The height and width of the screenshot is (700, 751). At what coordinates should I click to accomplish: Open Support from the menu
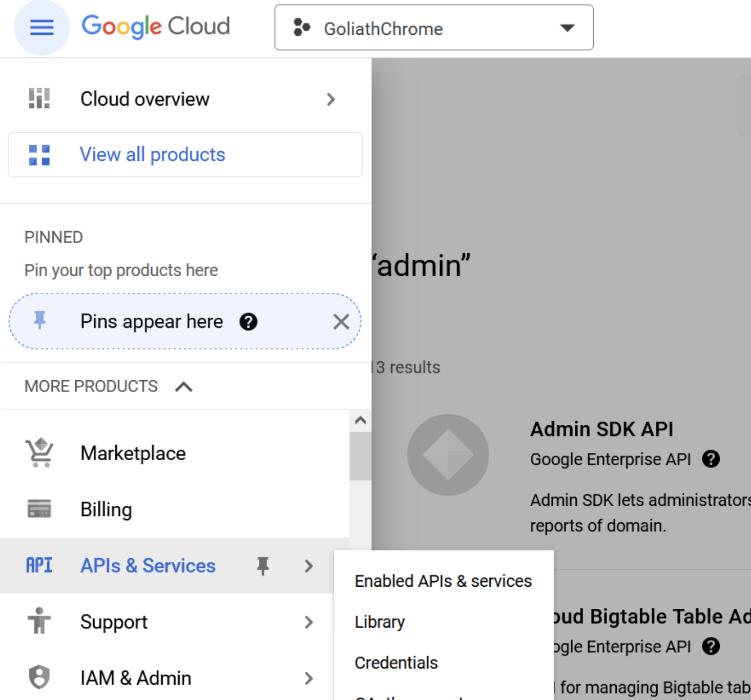[167, 622]
